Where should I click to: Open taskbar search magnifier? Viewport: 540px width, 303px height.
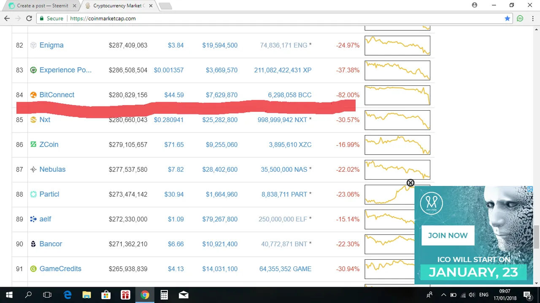pos(28,295)
